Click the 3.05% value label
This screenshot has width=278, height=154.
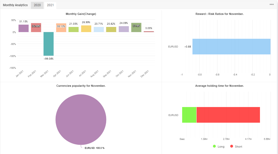tap(149, 28)
